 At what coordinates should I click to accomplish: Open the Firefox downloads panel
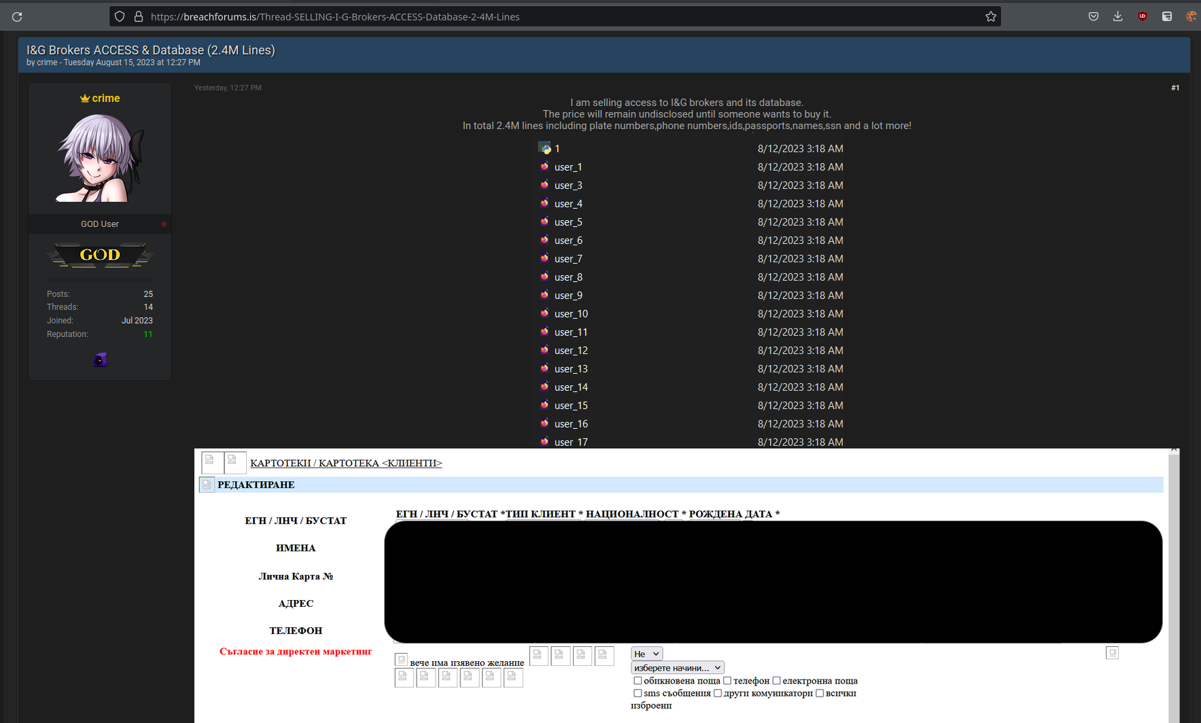pyautogui.click(x=1117, y=16)
